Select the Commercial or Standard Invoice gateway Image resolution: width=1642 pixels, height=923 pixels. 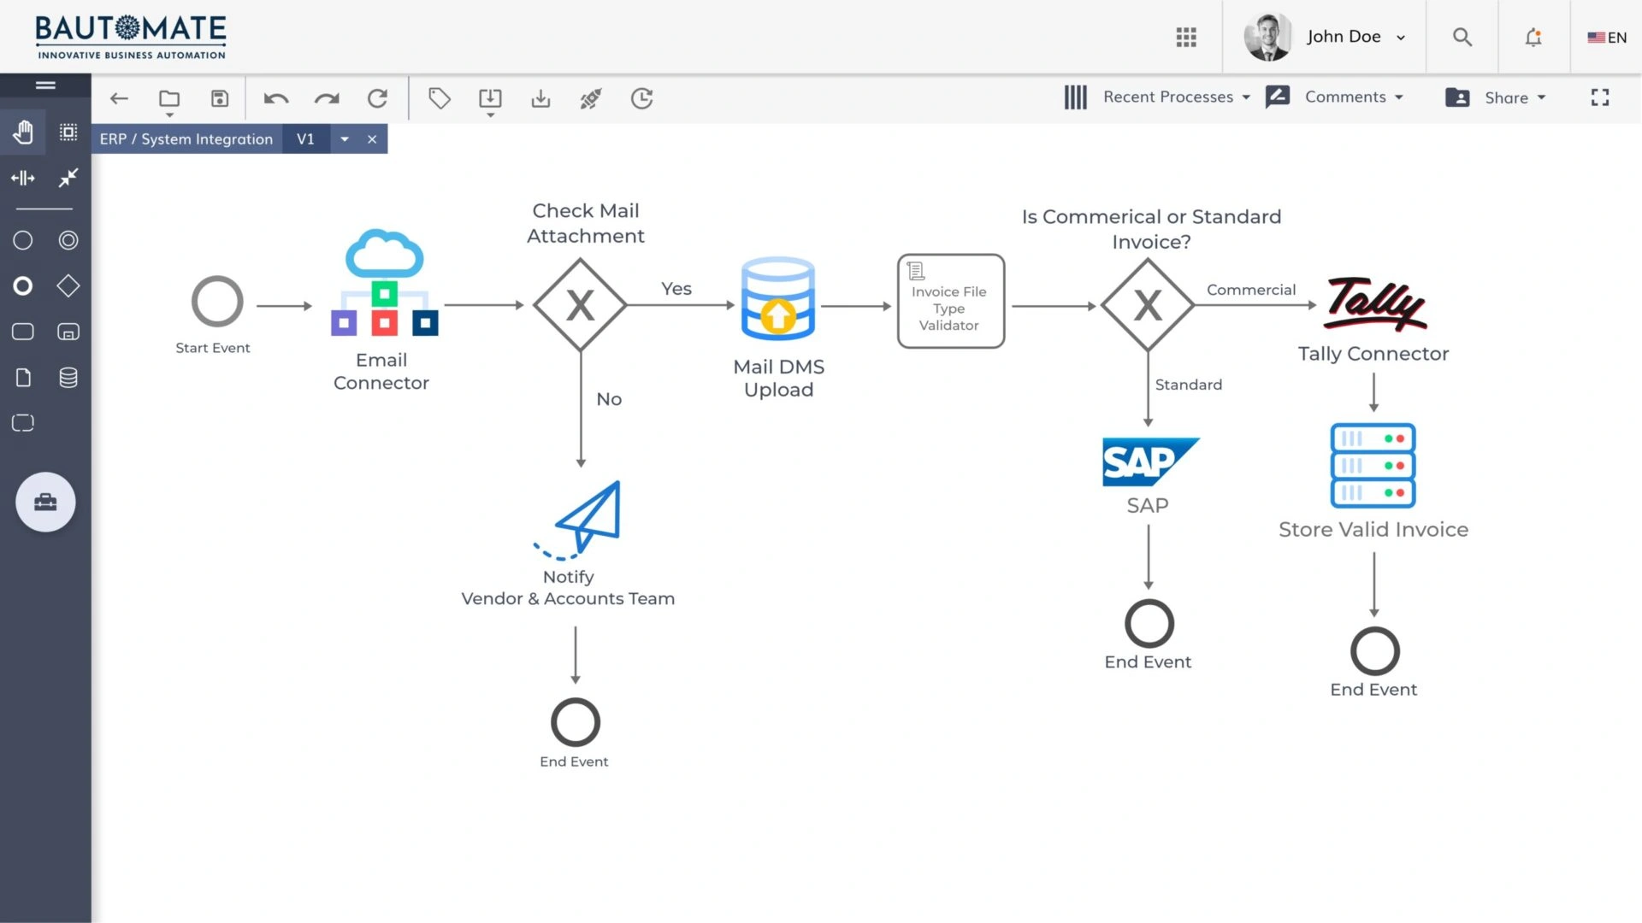[x=1148, y=305]
